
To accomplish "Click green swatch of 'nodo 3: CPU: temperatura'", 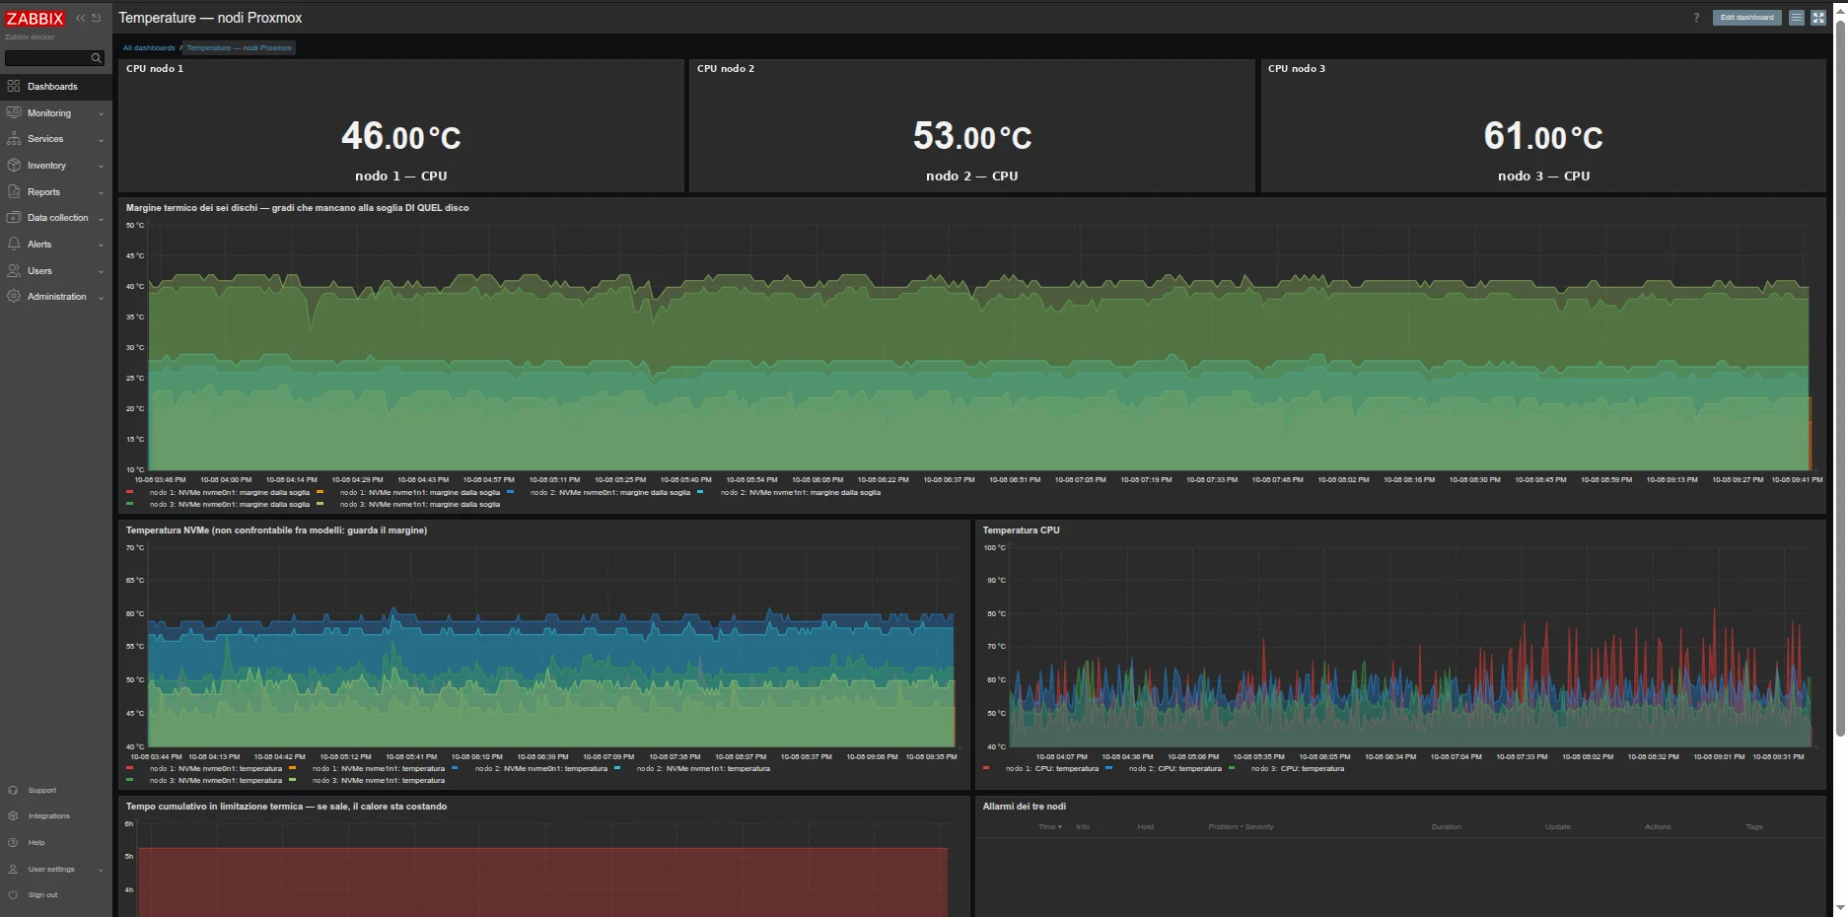I will click(1232, 768).
